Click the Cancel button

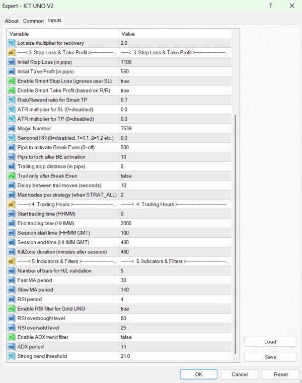click(x=240, y=374)
